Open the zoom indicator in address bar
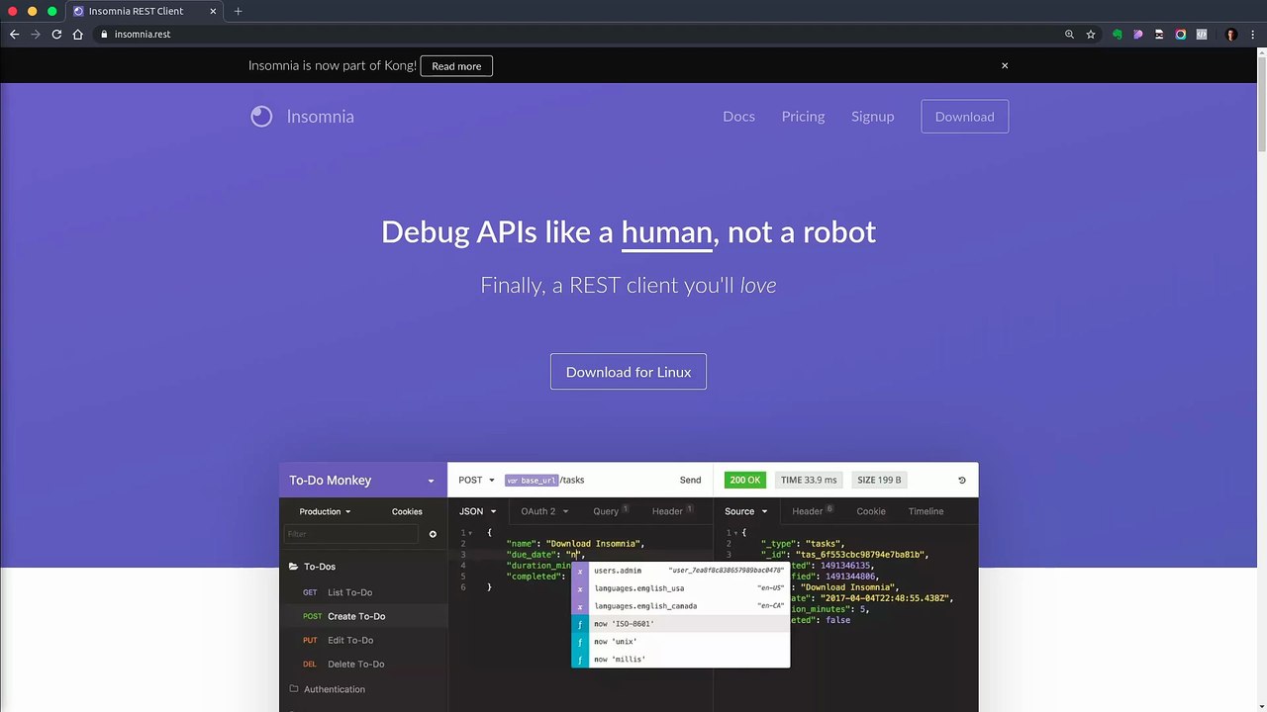Image resolution: width=1267 pixels, height=712 pixels. [x=1069, y=34]
